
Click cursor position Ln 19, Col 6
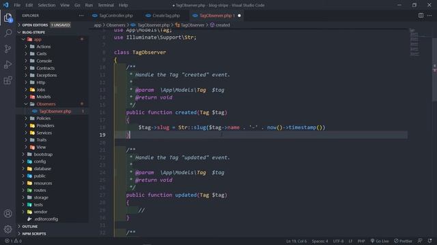296,241
